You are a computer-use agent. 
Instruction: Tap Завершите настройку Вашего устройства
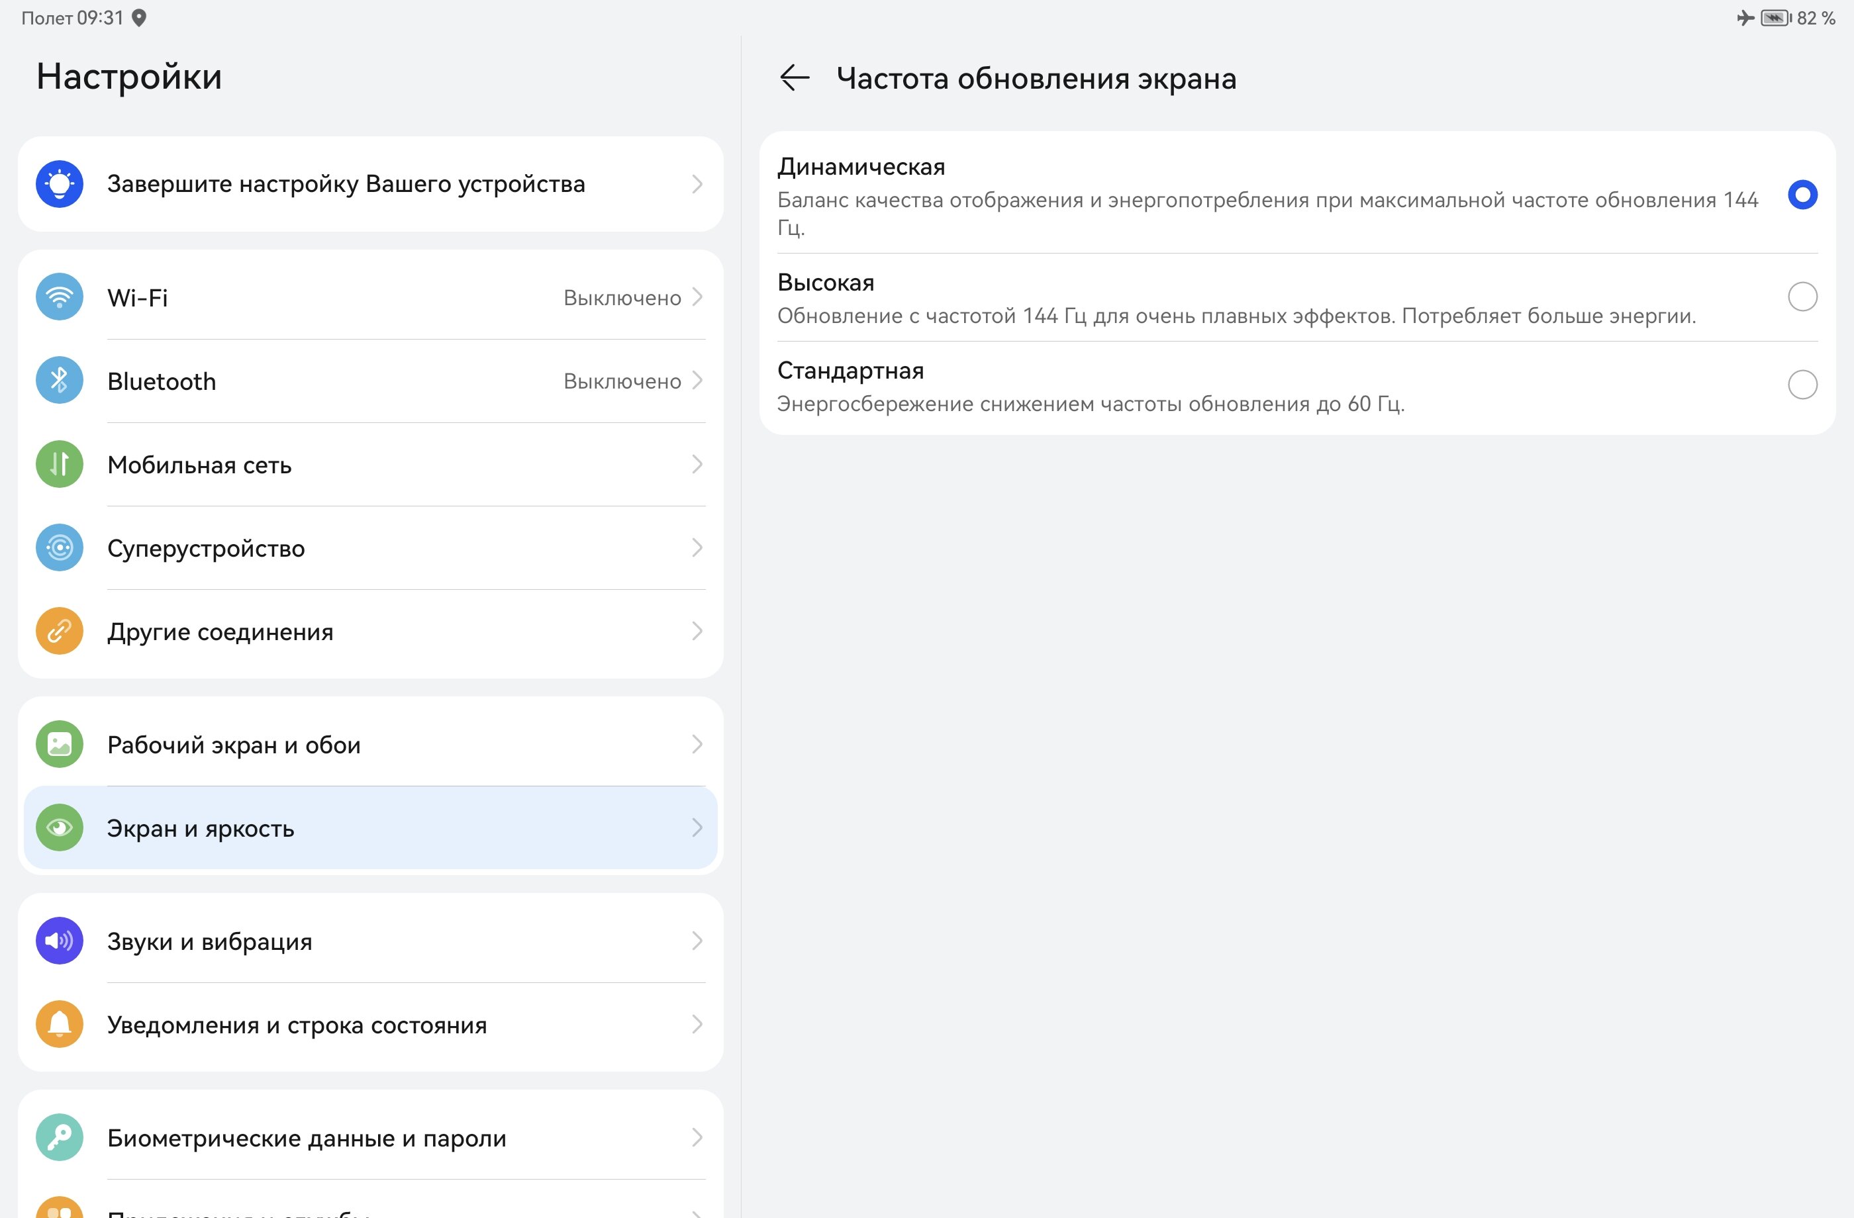point(371,184)
